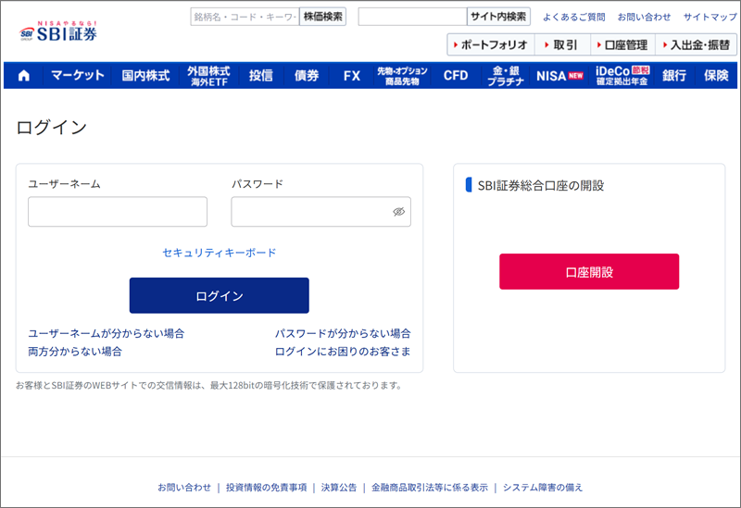
Task: Click the 入出金・振替 button
Action: click(696, 44)
